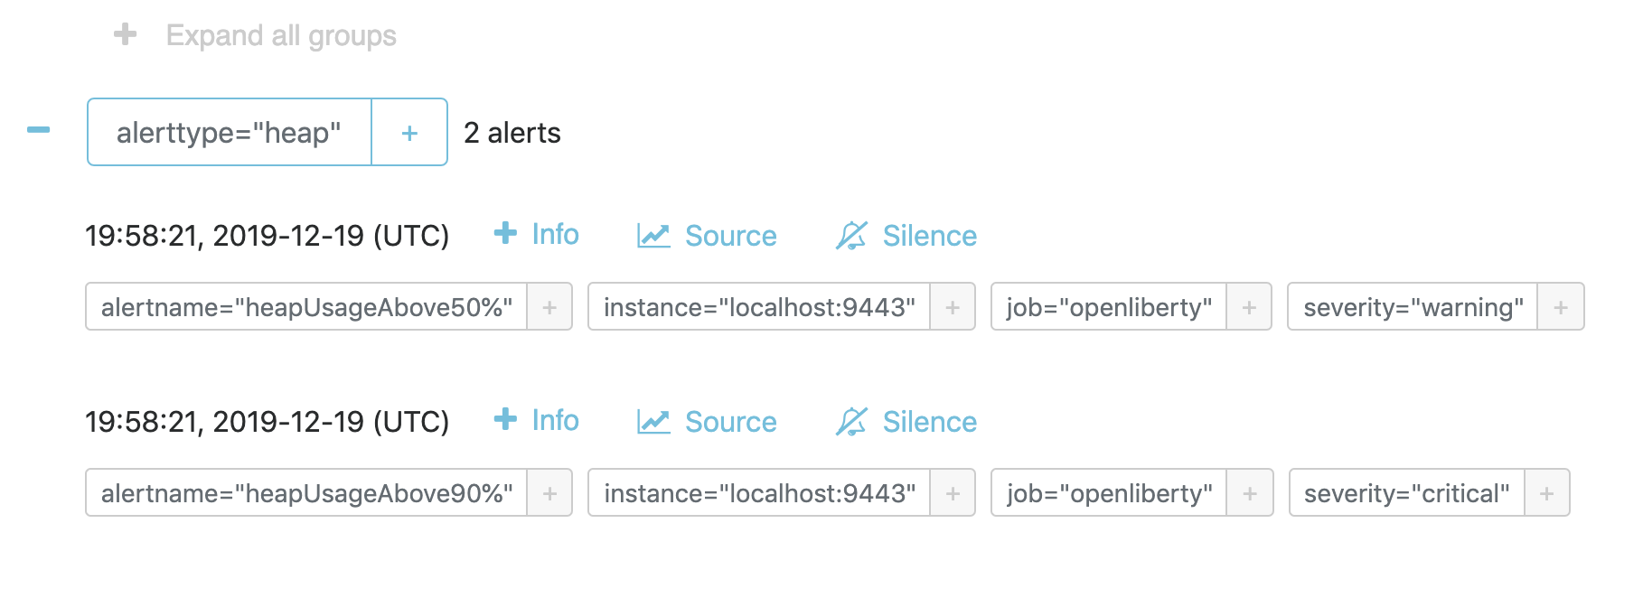1643x598 pixels.
Task: Add severity="critical" to filter via plus
Action: tap(1547, 493)
